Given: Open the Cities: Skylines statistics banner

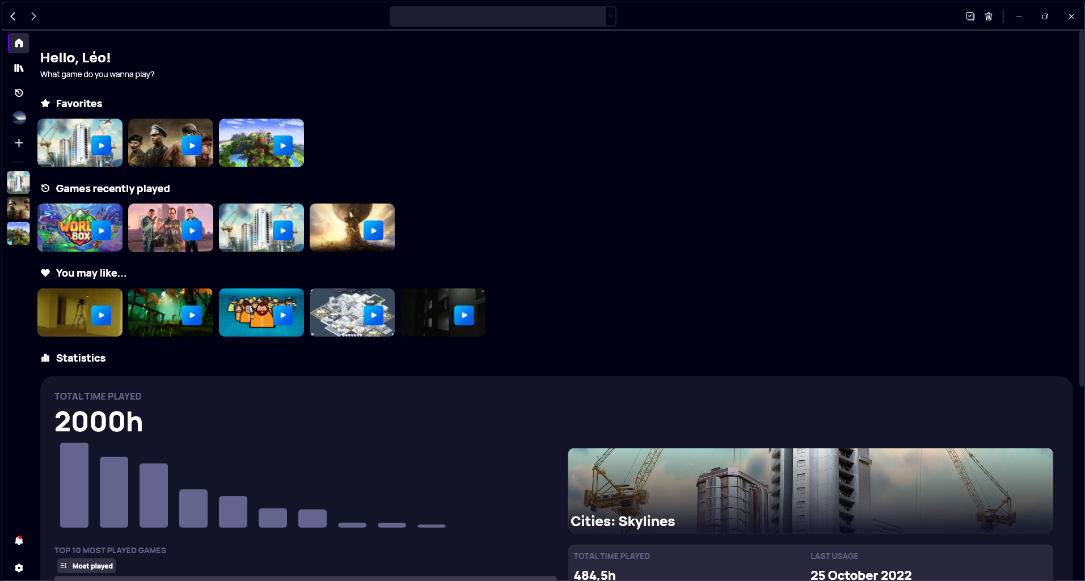Looking at the screenshot, I should coord(810,491).
